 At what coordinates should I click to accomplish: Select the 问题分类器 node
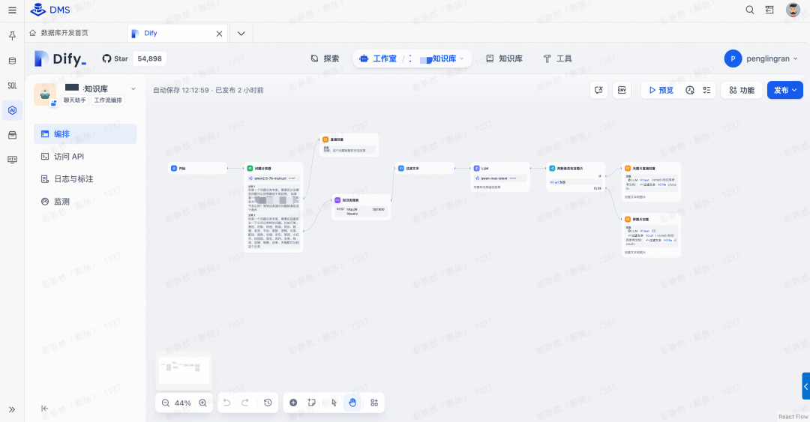click(x=273, y=207)
